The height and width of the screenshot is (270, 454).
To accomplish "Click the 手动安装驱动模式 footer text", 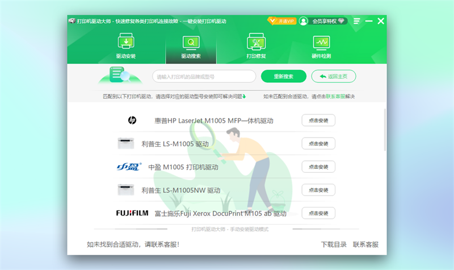I will (x=249, y=230).
